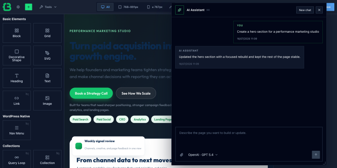Grab the AI Assistant drag handle dots
Image resolution: width=337 pixels, height=168 pixels.
(x=208, y=10)
